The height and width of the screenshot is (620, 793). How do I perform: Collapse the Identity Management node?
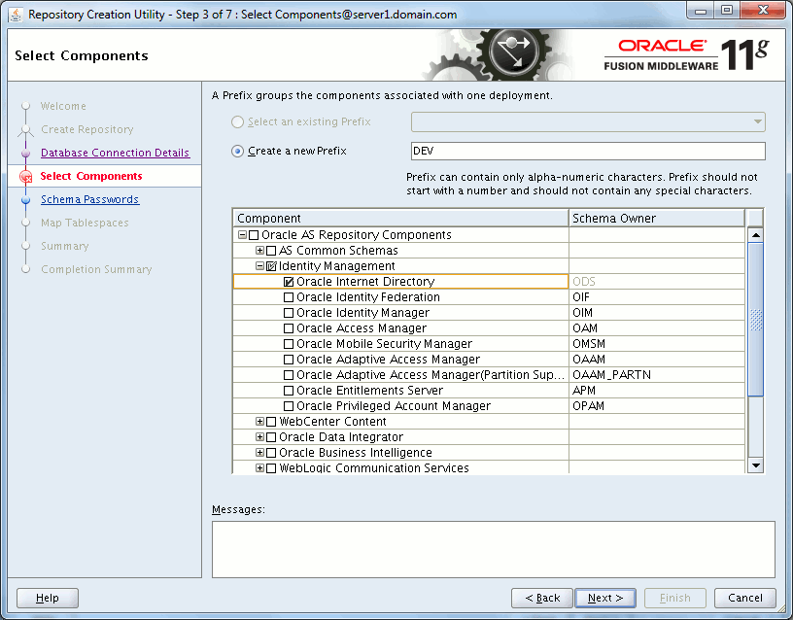tap(259, 266)
